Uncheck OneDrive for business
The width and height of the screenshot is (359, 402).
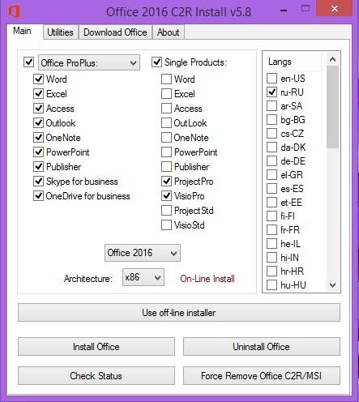coord(39,195)
